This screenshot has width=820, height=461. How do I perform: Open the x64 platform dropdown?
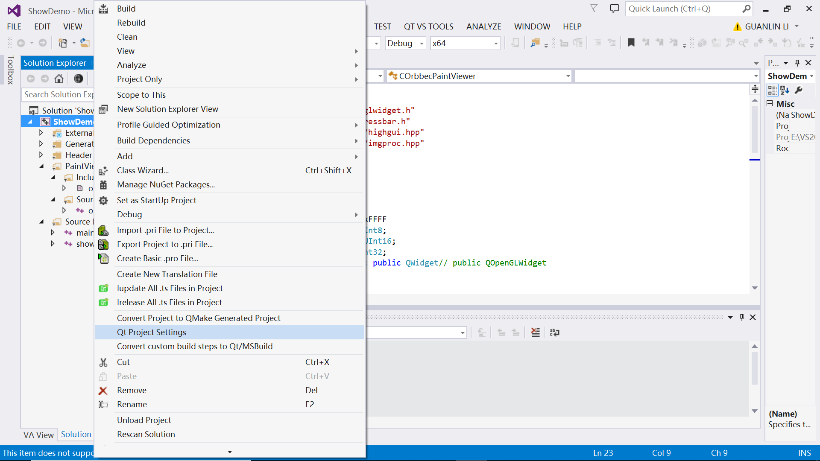click(x=495, y=43)
